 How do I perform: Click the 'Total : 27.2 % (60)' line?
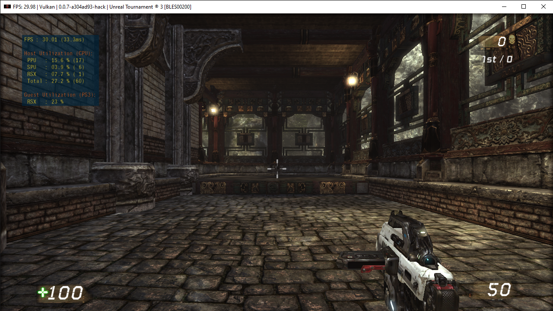click(x=56, y=81)
